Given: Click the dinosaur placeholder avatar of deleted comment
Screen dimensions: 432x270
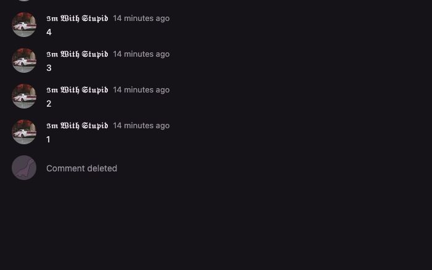Looking at the screenshot, I should 24,168.
